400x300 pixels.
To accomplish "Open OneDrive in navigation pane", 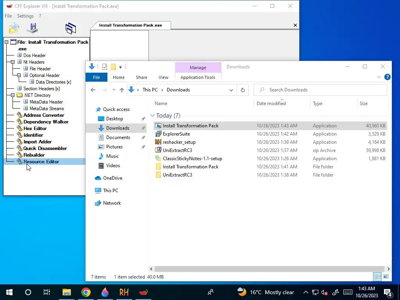I will click(x=112, y=178).
